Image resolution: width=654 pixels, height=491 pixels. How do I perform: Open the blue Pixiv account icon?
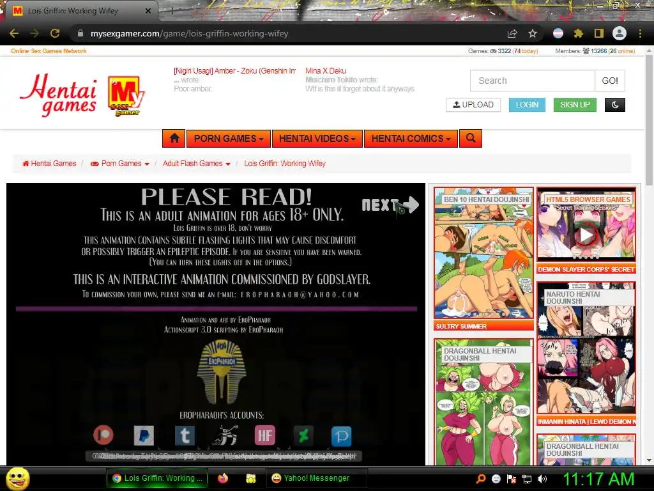pos(341,436)
